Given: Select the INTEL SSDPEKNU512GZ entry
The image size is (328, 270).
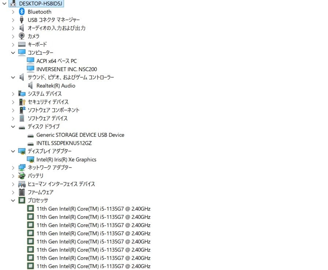Looking at the screenshot, I should (x=64, y=143).
